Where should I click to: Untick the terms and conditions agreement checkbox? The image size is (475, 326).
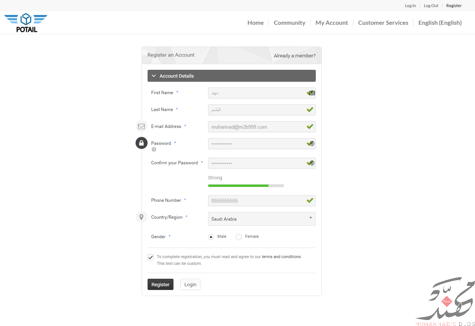[x=151, y=257]
